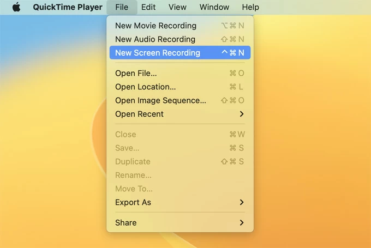371x248 pixels.
Task: Choose New Movie Recording
Action: (x=155, y=26)
